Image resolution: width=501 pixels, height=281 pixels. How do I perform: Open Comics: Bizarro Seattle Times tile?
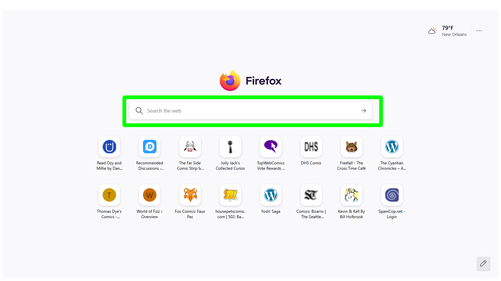tap(311, 195)
